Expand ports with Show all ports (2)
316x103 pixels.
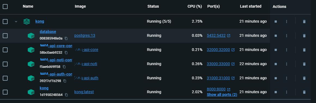[x=222, y=95]
